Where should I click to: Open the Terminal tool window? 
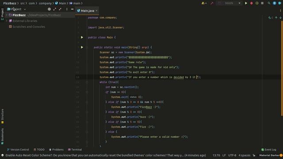[x=75, y=149]
